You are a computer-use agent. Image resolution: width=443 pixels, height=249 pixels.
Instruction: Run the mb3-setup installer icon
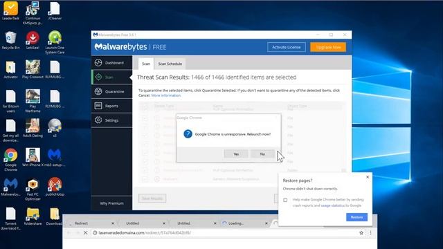55,157
